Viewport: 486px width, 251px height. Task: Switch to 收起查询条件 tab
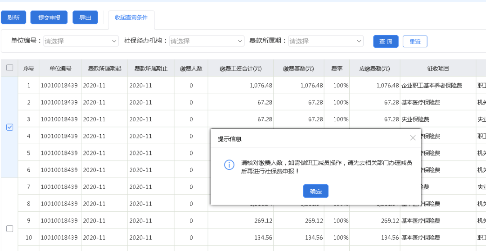131,18
